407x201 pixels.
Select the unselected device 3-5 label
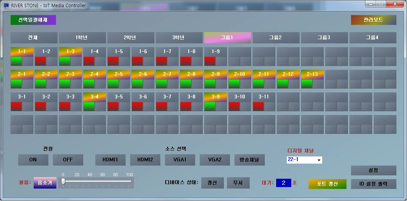tap(119, 97)
